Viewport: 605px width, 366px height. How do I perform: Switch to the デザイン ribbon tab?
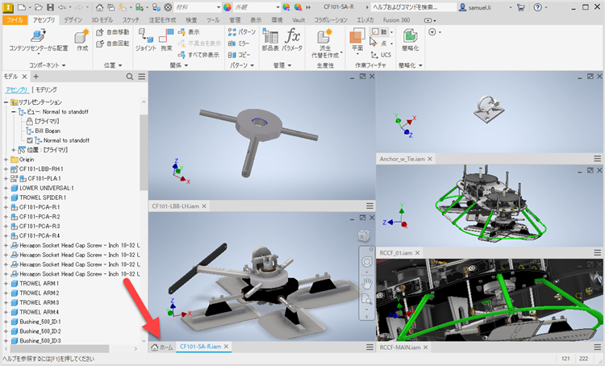73,19
